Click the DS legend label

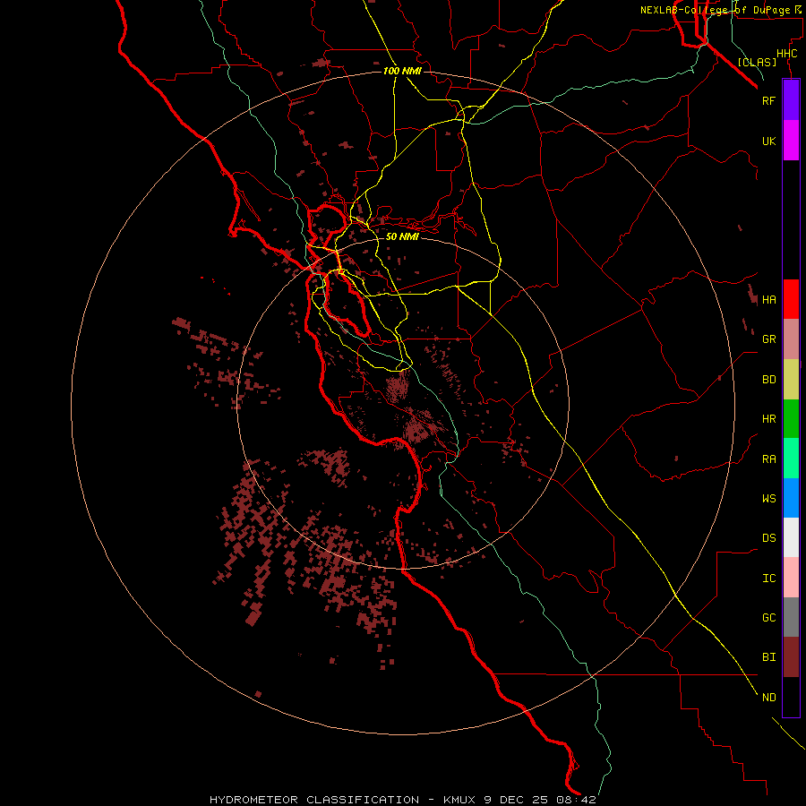[x=768, y=538]
